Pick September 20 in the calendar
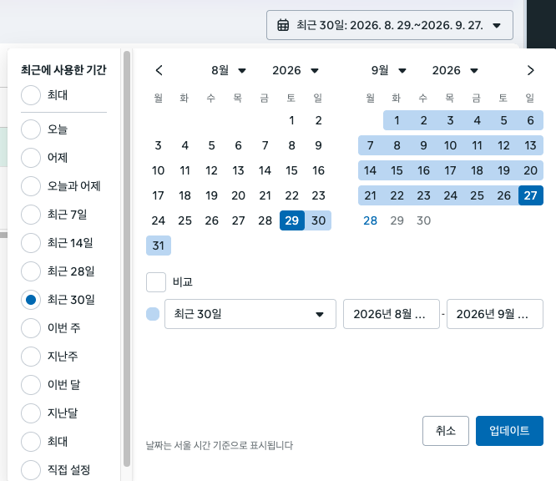The image size is (556, 481). click(530, 170)
